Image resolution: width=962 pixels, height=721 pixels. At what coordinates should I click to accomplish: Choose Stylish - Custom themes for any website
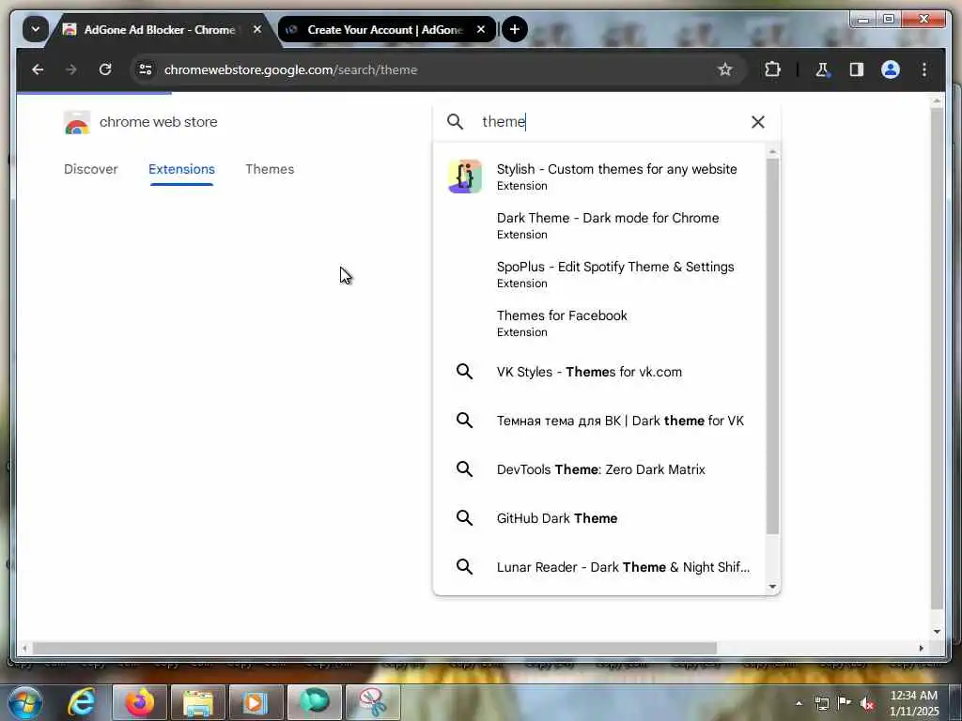pyautogui.click(x=600, y=176)
